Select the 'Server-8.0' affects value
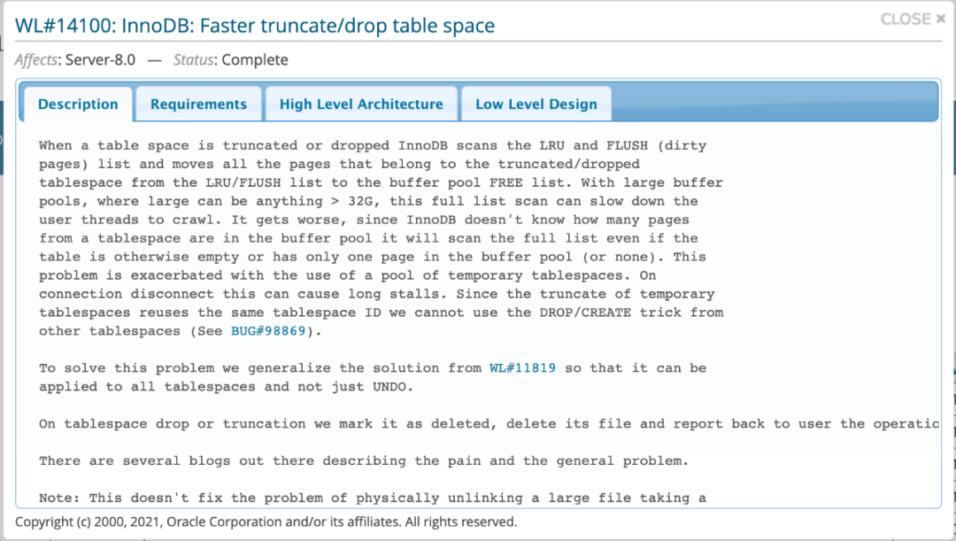Viewport: 956px width, 541px height. coord(101,60)
